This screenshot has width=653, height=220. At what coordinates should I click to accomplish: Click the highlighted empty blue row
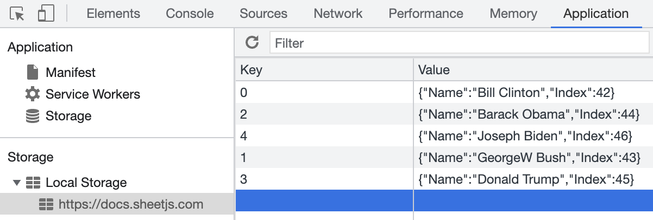click(x=443, y=200)
